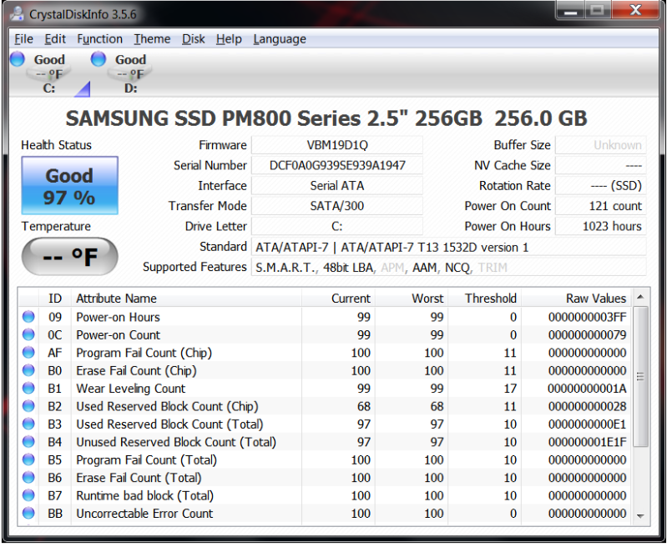Minimize the CrystalDiskInfo window
Screen dimensions: 667x547
point(570,10)
